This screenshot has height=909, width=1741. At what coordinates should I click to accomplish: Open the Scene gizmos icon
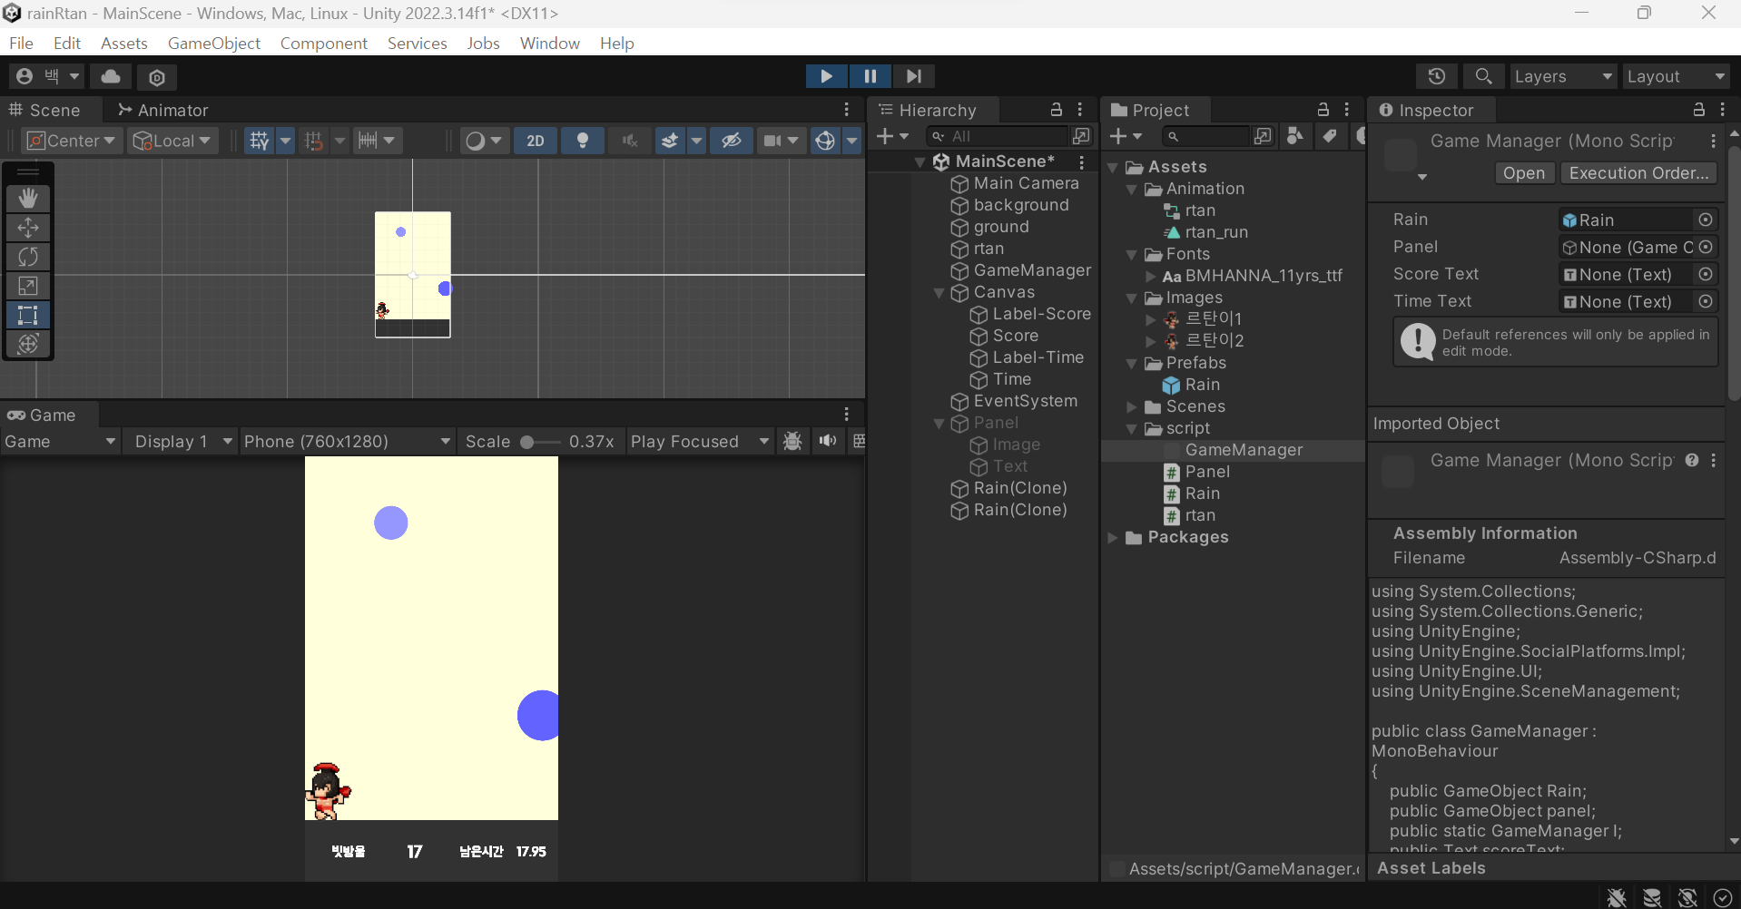point(825,141)
